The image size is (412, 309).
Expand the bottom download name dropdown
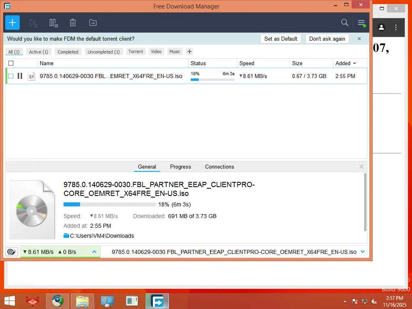363,251
